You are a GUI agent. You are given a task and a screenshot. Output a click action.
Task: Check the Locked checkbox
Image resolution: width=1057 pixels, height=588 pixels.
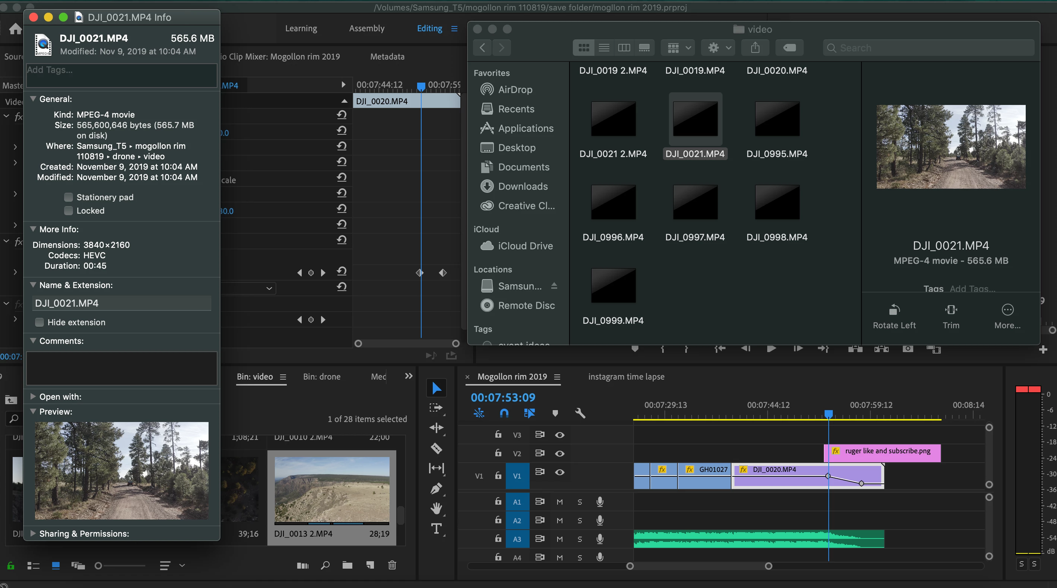click(69, 210)
